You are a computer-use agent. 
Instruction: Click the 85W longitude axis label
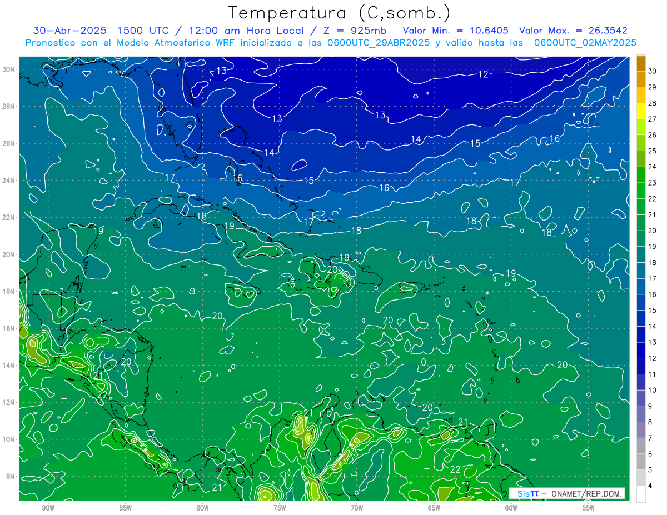(125, 508)
